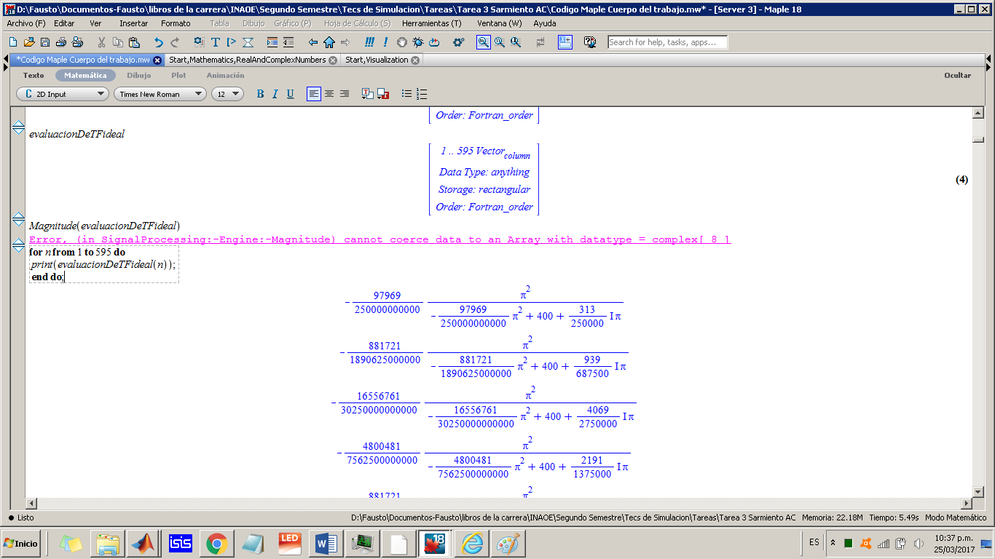The height and width of the screenshot is (559, 995).
Task: Click the Copy icon
Action: click(x=117, y=42)
